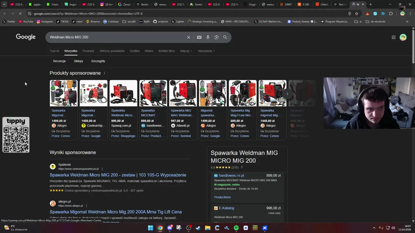The height and width of the screenshot is (233, 415).
Task: Click the Przez: Sembot link
Action: [181, 136]
